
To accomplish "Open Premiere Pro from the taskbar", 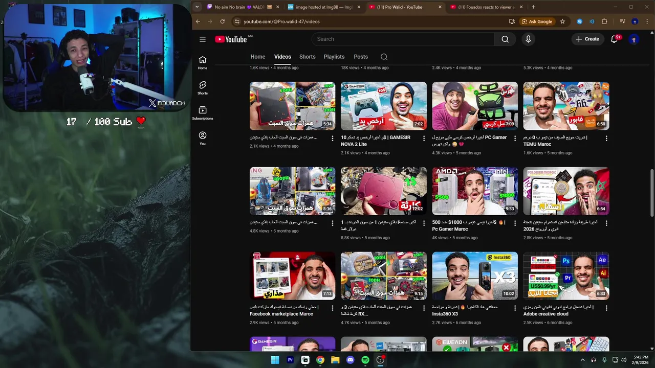I will [x=290, y=360].
